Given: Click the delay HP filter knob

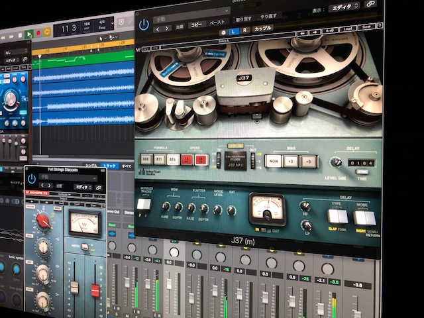Looking at the screenshot, I should [305, 206].
